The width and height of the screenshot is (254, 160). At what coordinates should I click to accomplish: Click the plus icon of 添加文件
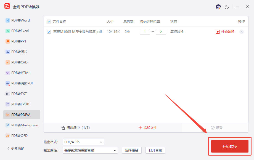[x=140, y=128]
